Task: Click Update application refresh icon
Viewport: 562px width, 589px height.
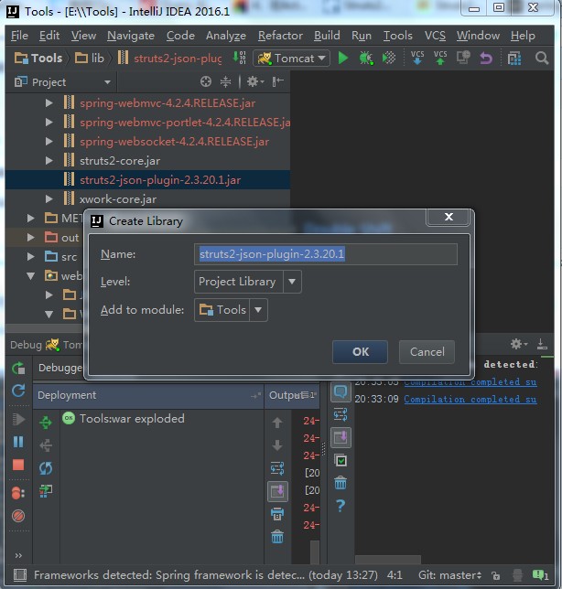Action: [18, 391]
